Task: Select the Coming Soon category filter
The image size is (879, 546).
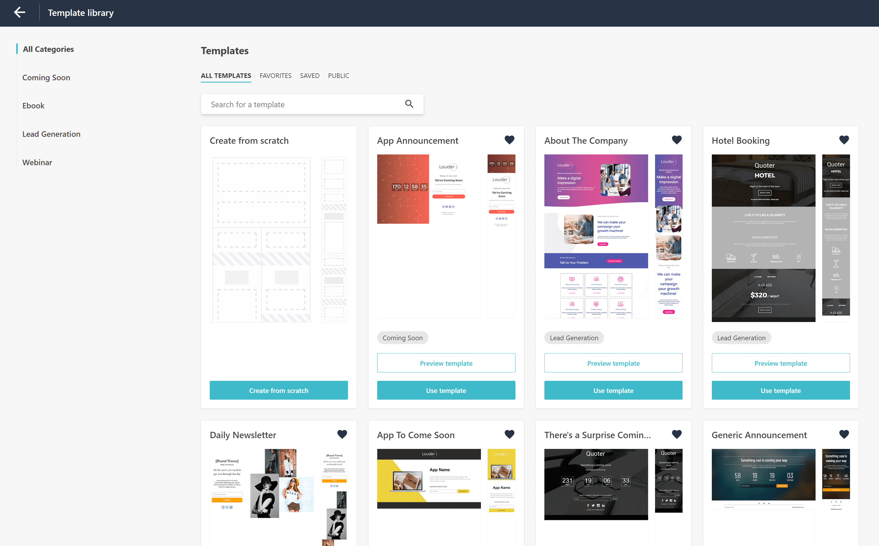Action: tap(47, 77)
